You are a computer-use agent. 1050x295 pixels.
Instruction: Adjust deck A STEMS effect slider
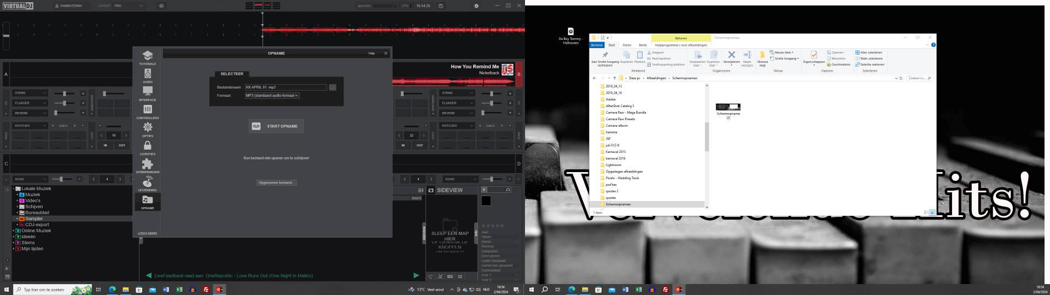pyautogui.click(x=64, y=93)
